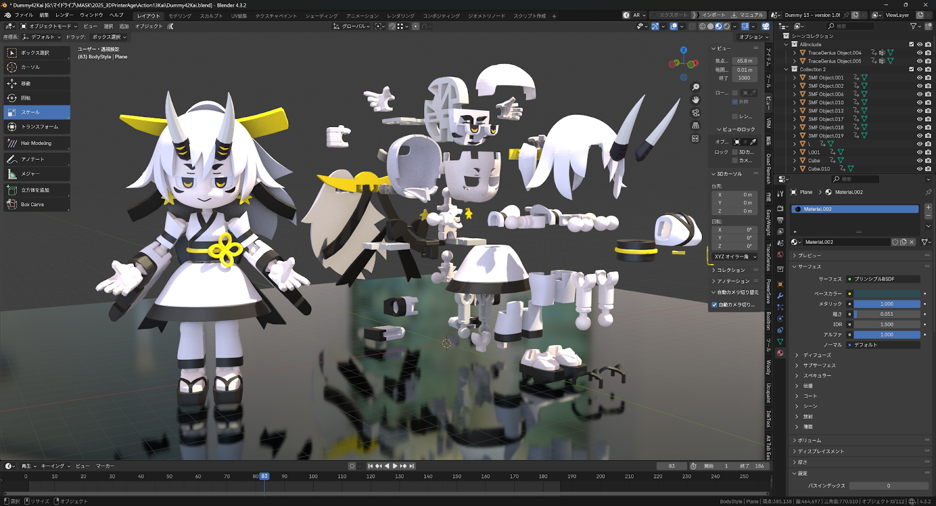
Task: Select the Box Carve tool
Action: [36, 205]
